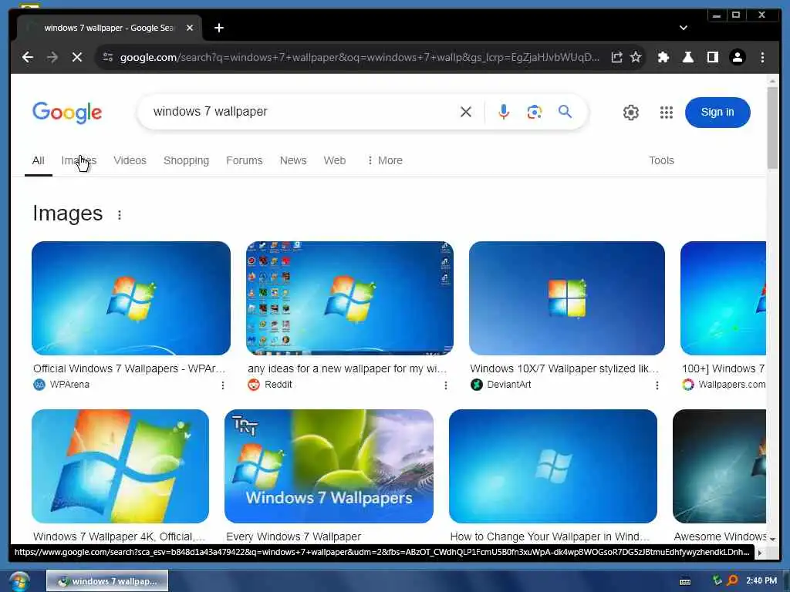Open on-screen keyboard tray icon

[x=685, y=581]
